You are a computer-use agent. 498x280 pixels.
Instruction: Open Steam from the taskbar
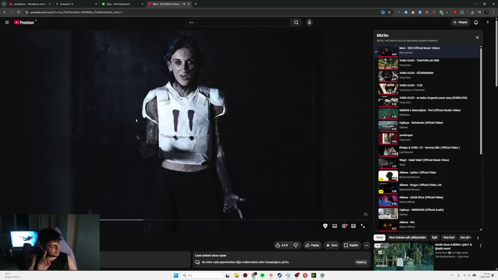click(279, 275)
